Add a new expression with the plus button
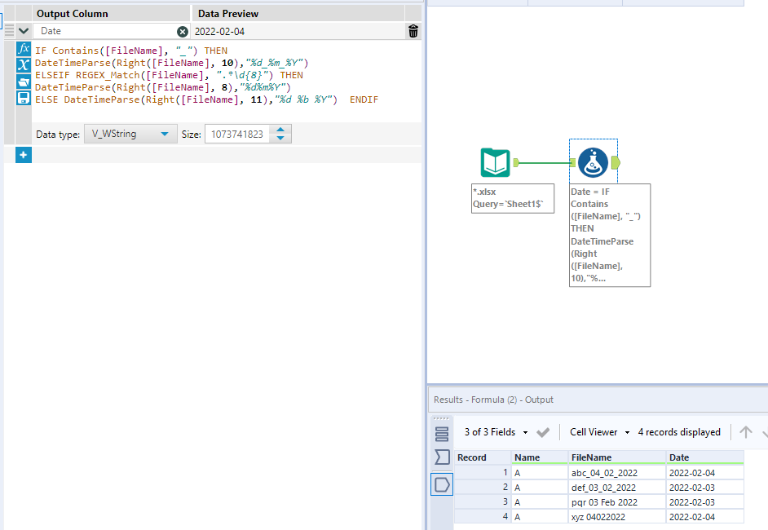768x530 pixels. click(x=23, y=154)
